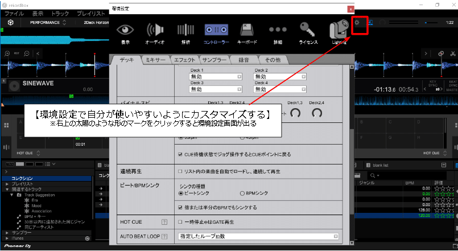Open the 表示 eye icon settings category

tap(125, 34)
